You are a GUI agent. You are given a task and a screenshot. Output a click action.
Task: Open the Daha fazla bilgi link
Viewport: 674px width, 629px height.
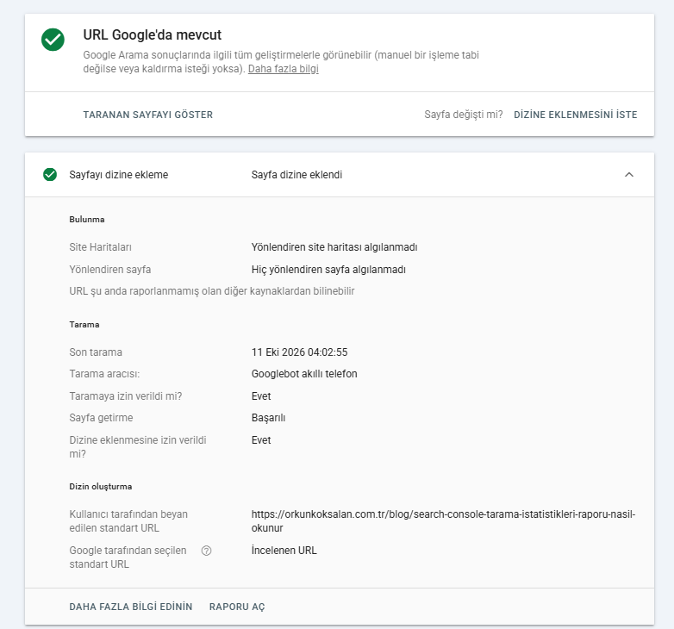[284, 69]
